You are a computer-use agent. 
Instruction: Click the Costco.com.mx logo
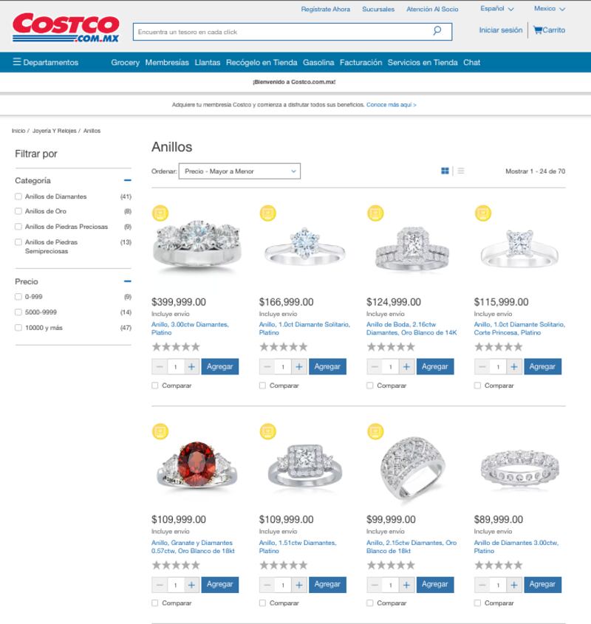[66, 27]
